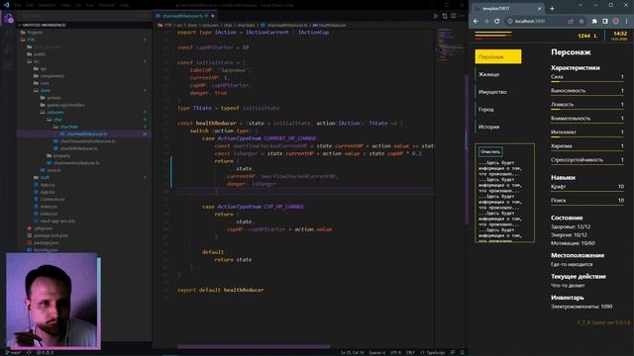Share this page from the address bar
Viewport: 634px width, 356px height.
571,21
